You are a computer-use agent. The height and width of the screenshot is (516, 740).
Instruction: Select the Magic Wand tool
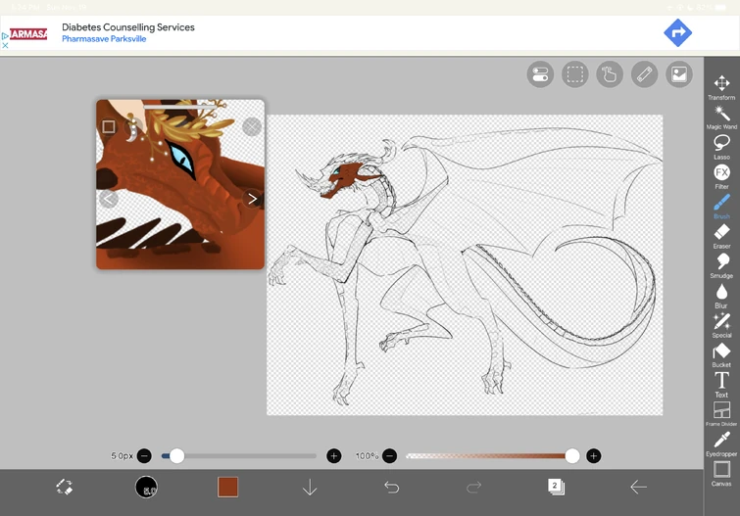(x=721, y=116)
